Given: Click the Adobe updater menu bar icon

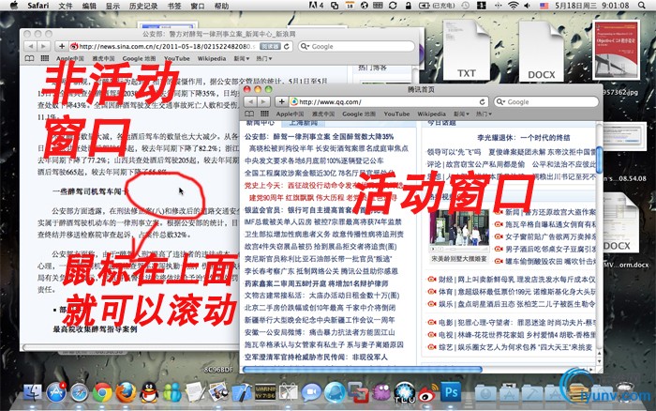Looking at the screenshot, I should pos(317,6).
